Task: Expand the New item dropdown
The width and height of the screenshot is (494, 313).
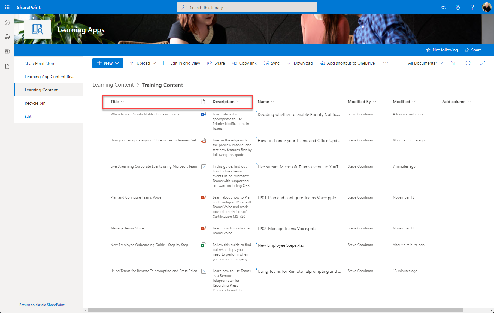Action: (x=108, y=63)
